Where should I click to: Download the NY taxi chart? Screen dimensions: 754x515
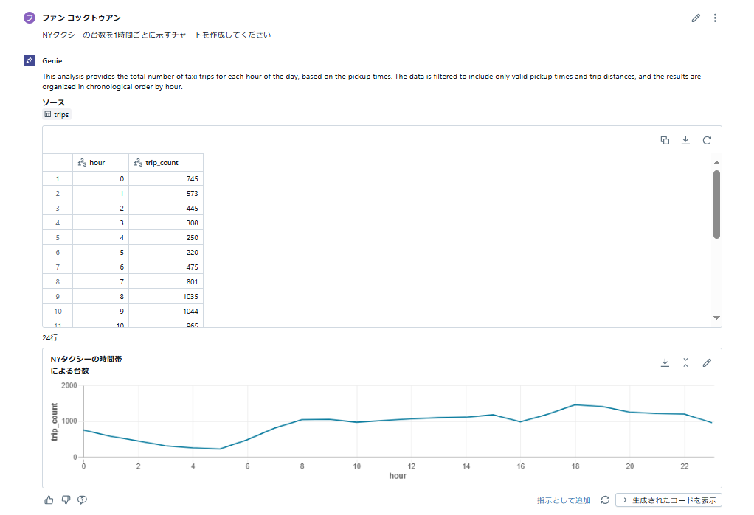(665, 362)
